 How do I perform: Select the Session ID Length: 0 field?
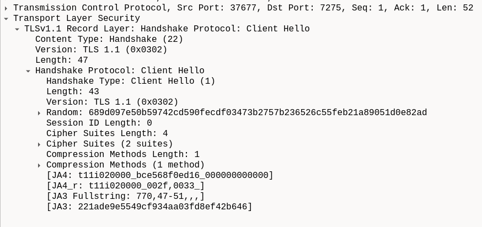tap(99, 123)
